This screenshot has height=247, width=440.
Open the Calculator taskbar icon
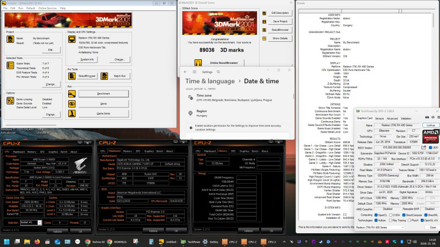pos(151,241)
